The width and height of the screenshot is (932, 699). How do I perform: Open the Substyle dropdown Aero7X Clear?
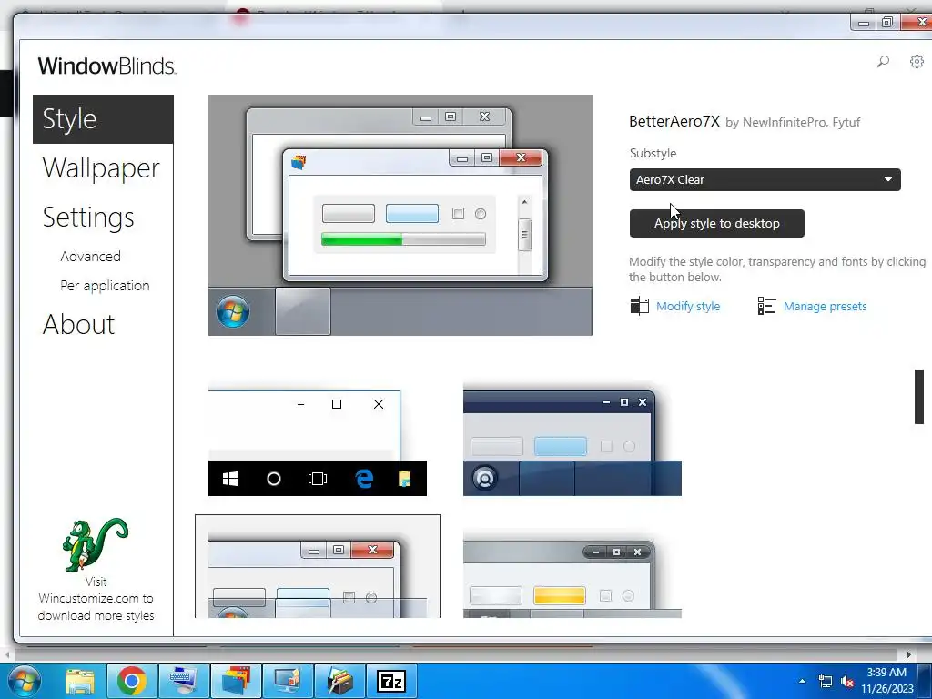[x=765, y=179]
